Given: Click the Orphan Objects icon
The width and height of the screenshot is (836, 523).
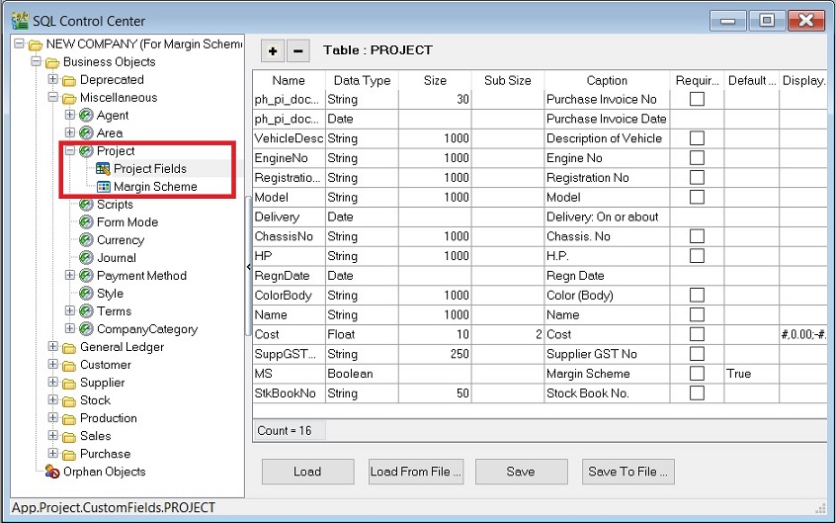Looking at the screenshot, I should (52, 472).
